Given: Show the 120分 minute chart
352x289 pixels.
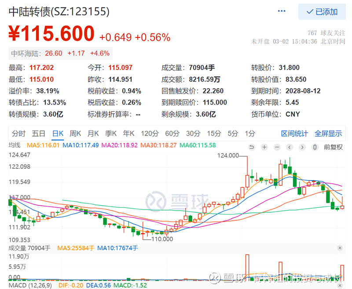Looking at the screenshot, I should (150, 133).
